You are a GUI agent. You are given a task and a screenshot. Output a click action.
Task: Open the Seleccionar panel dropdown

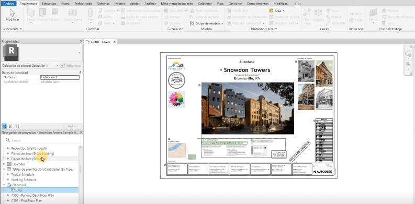click(12, 29)
